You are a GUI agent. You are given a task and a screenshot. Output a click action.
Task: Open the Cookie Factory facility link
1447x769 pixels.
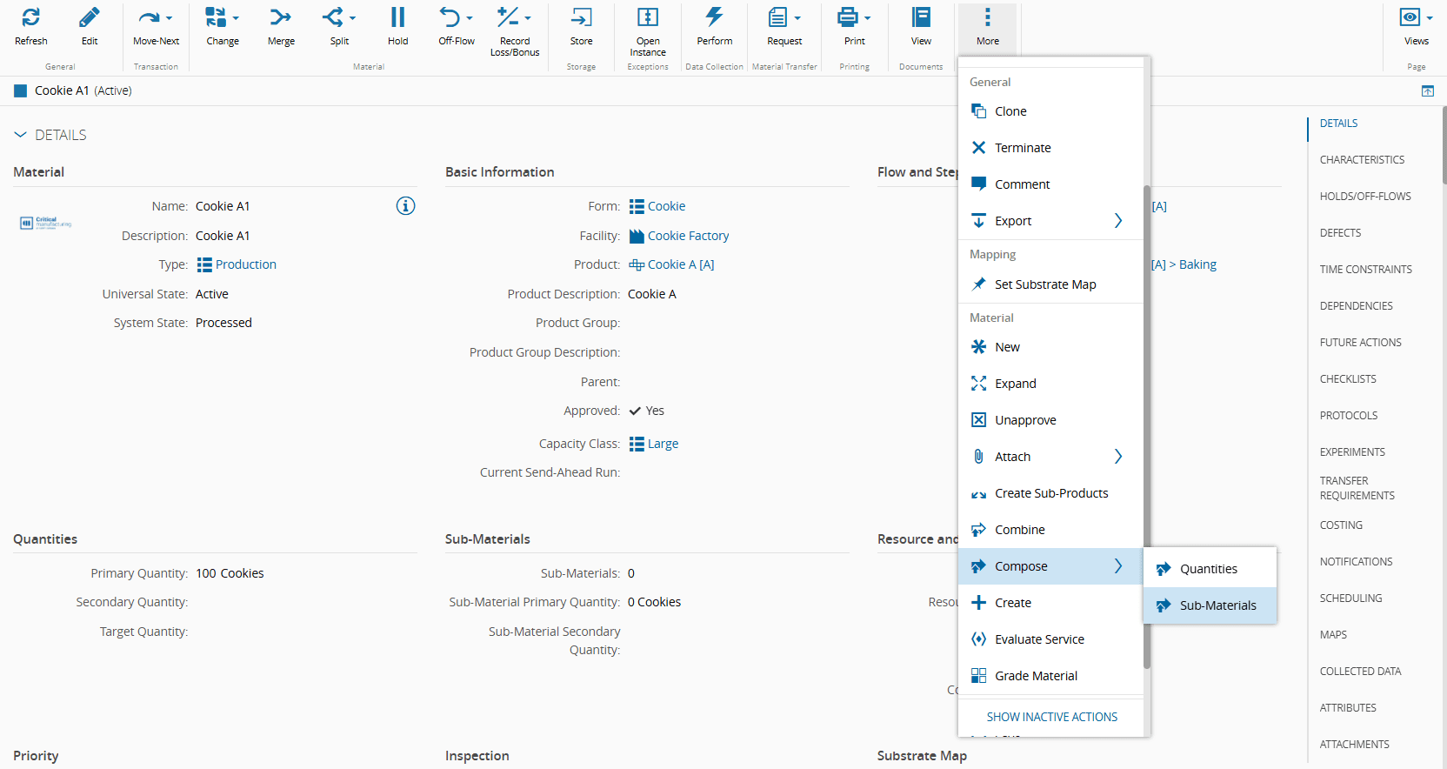(x=688, y=236)
